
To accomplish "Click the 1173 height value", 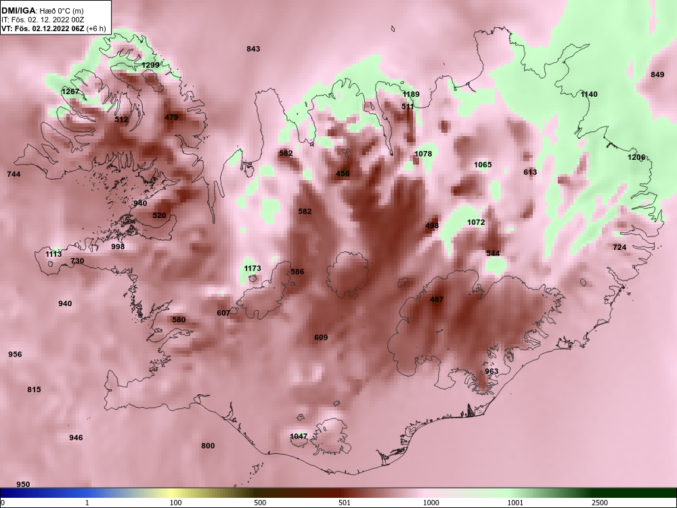I will click(x=253, y=268).
